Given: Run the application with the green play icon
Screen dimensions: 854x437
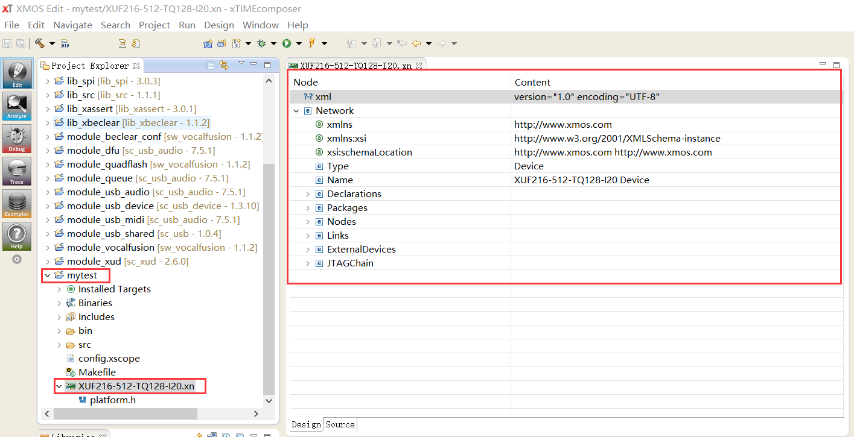Looking at the screenshot, I should coord(287,43).
